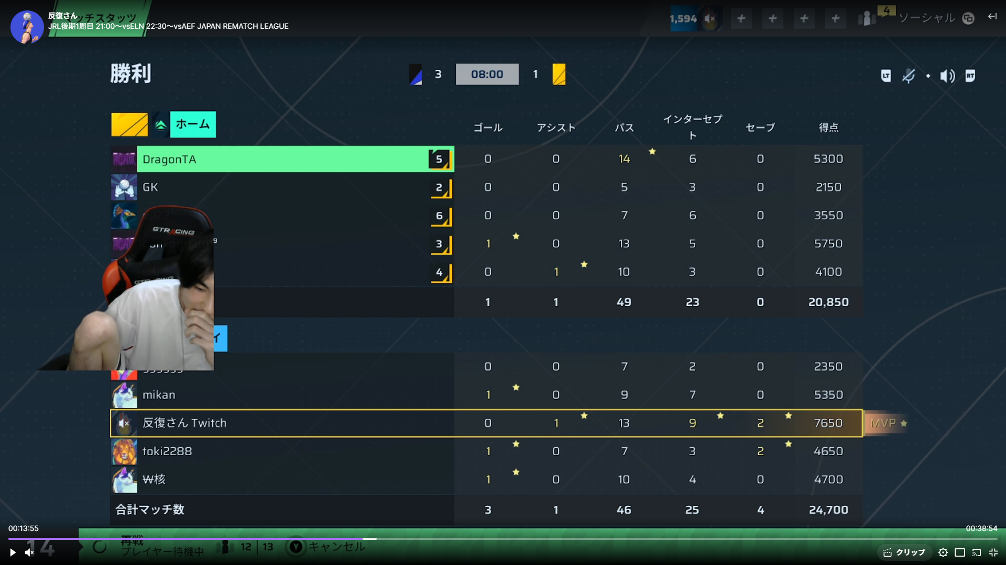Unmute the video player volume icon
1006x565 pixels.
[x=29, y=552]
